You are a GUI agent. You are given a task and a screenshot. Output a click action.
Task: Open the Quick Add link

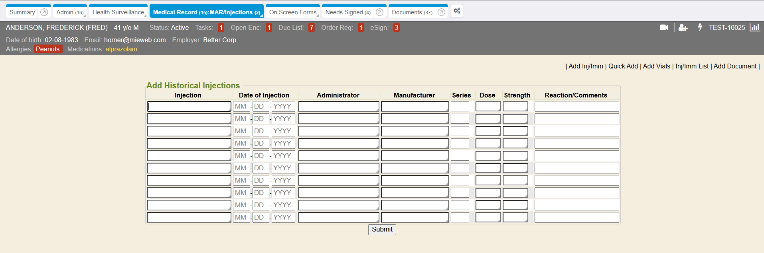pos(623,66)
